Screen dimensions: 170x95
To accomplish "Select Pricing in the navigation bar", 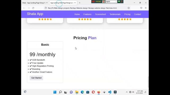I will point(127,14).
